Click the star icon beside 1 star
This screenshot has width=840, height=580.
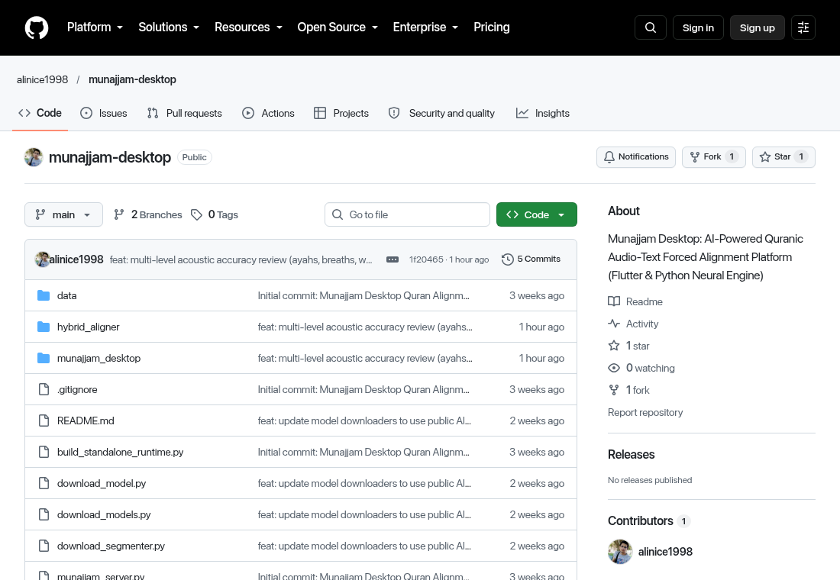point(614,346)
